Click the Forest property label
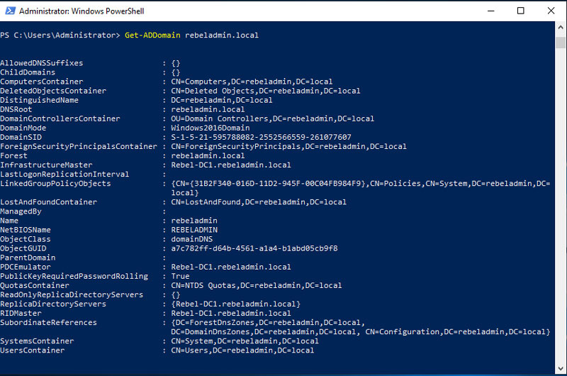567x376 pixels. point(13,155)
